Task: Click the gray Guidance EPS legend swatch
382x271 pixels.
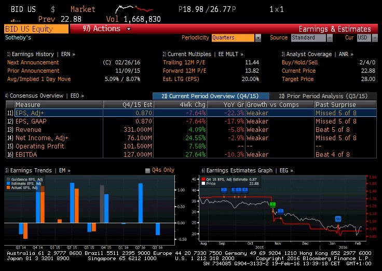Action: tap(8, 179)
